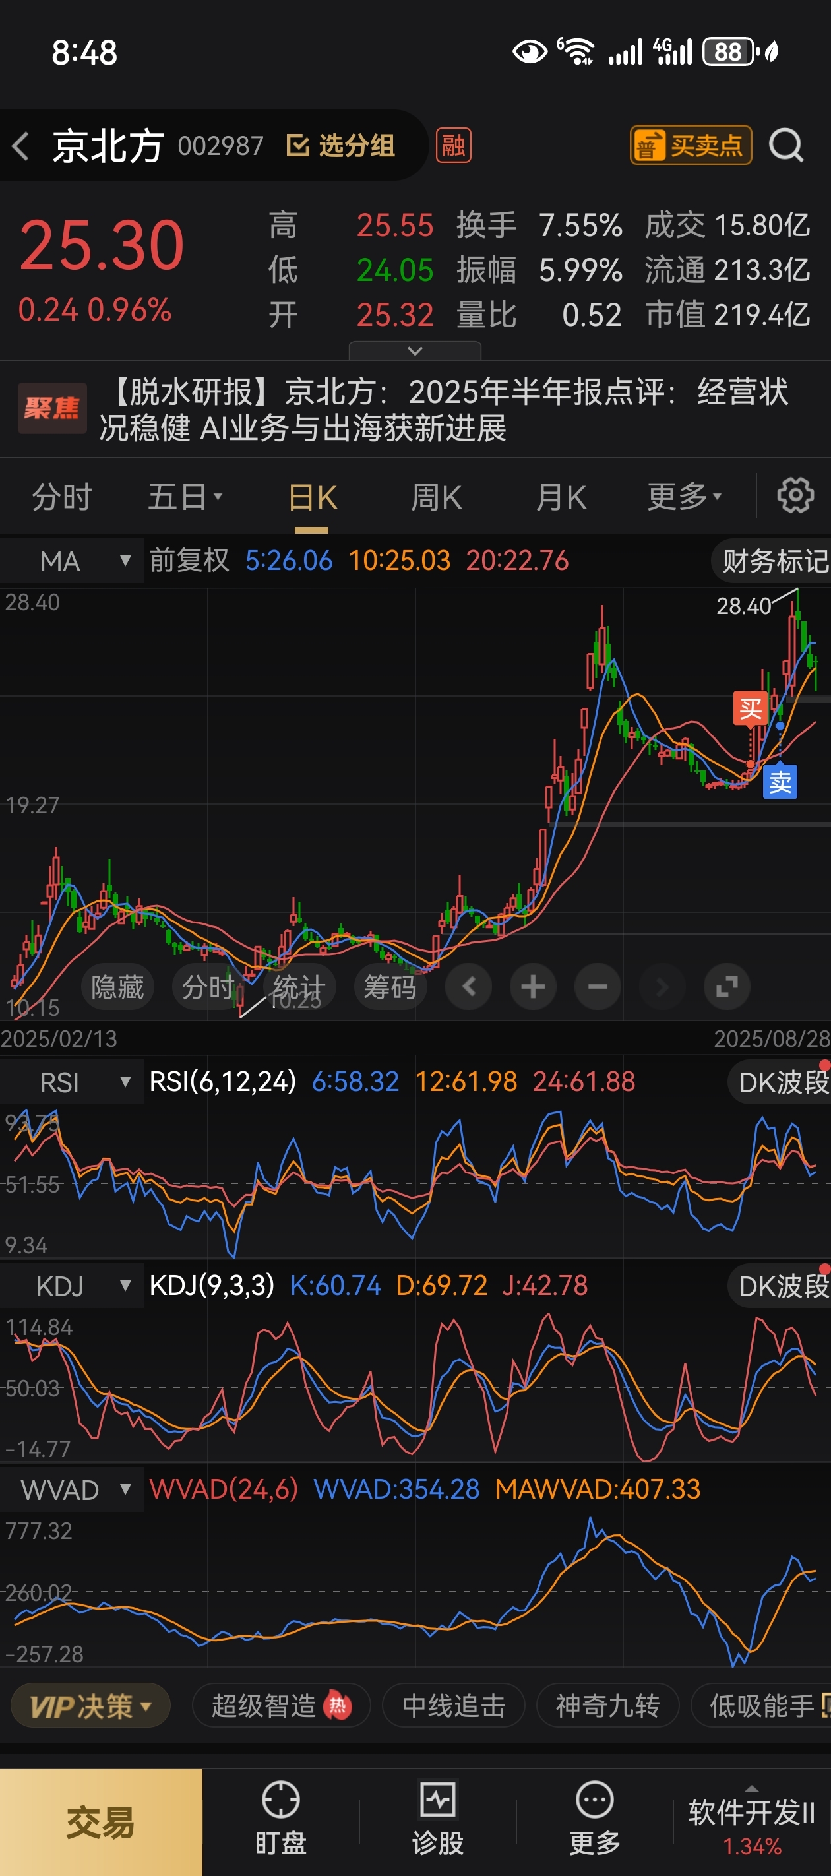Open chart settings gear icon

click(x=795, y=496)
